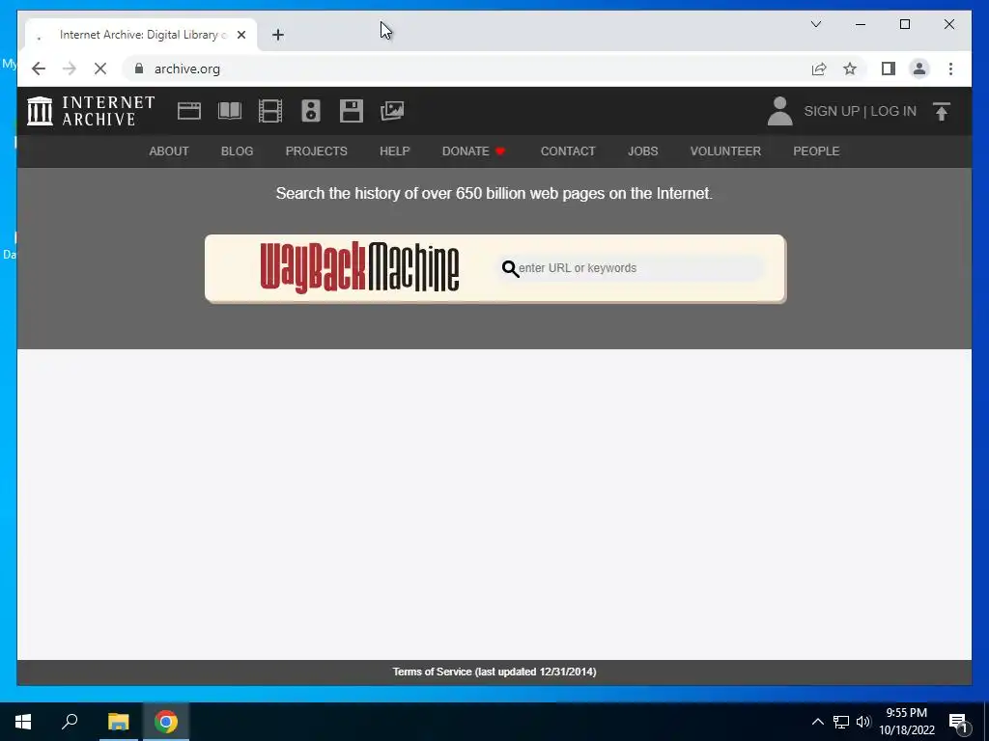Open the volume tray icon

(x=862, y=722)
